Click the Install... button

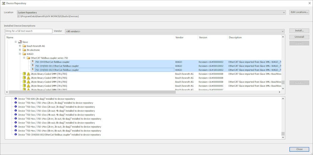click(299, 31)
